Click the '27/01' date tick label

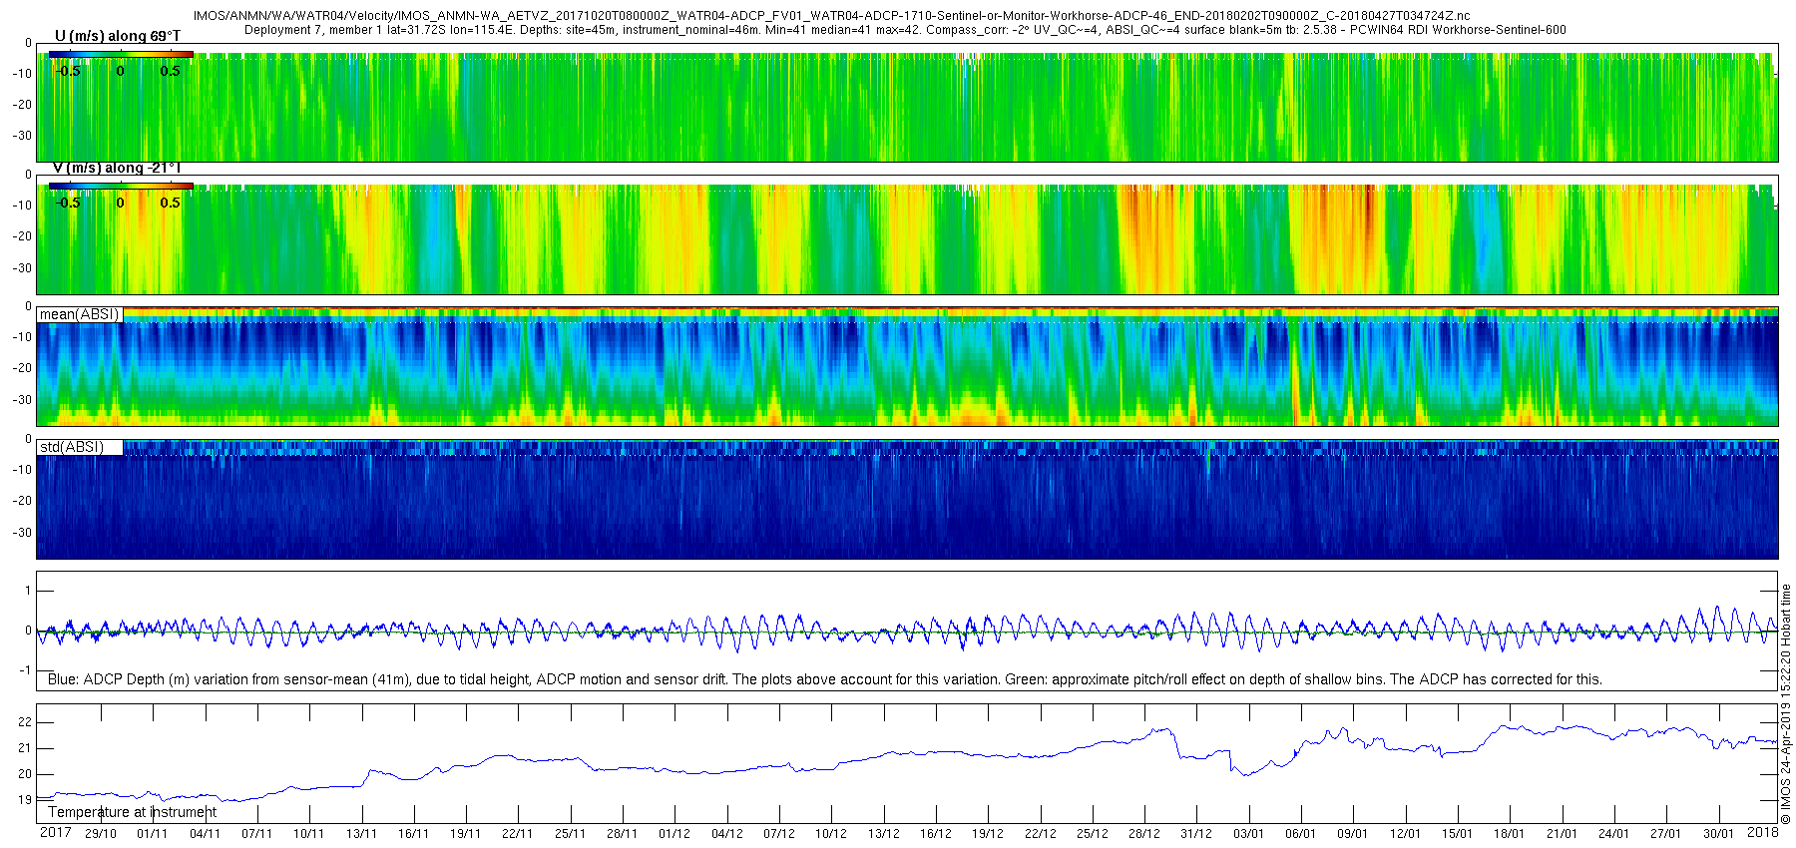[1665, 834]
